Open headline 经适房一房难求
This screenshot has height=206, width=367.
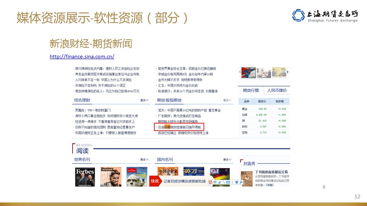[x=105, y=121]
